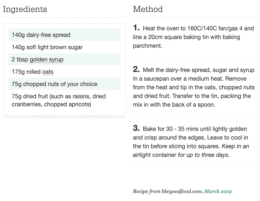Click the golden syrup glossary link
Viewport: 260px width, 201px height.
tap(47, 60)
